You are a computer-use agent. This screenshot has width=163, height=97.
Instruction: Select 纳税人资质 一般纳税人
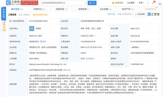pyautogui.click(x=135, y=47)
